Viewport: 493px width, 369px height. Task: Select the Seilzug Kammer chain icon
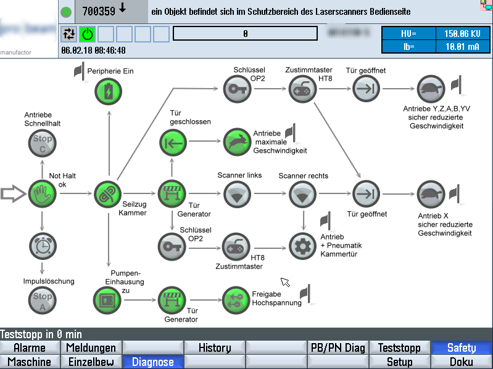(107, 194)
